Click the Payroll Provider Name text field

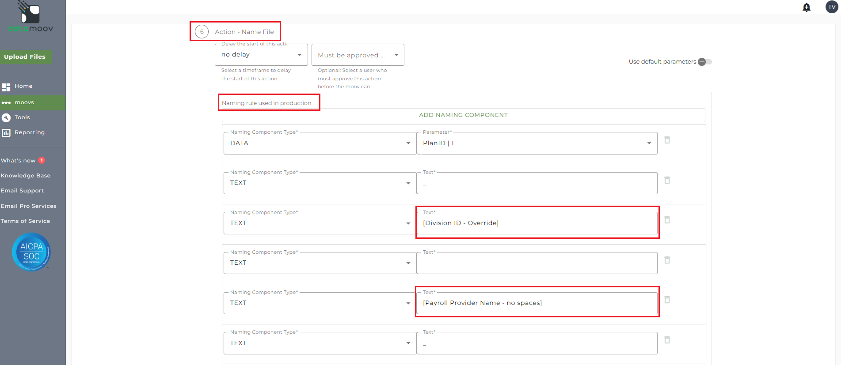pyautogui.click(x=537, y=303)
